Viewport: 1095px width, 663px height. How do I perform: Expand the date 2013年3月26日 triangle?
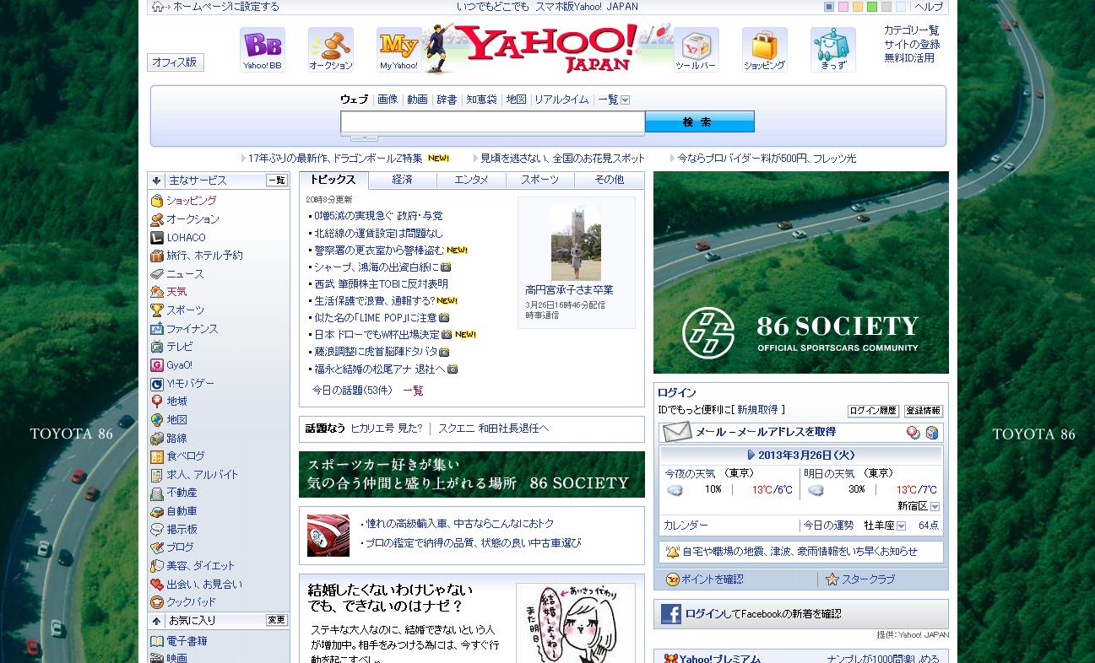click(x=751, y=455)
